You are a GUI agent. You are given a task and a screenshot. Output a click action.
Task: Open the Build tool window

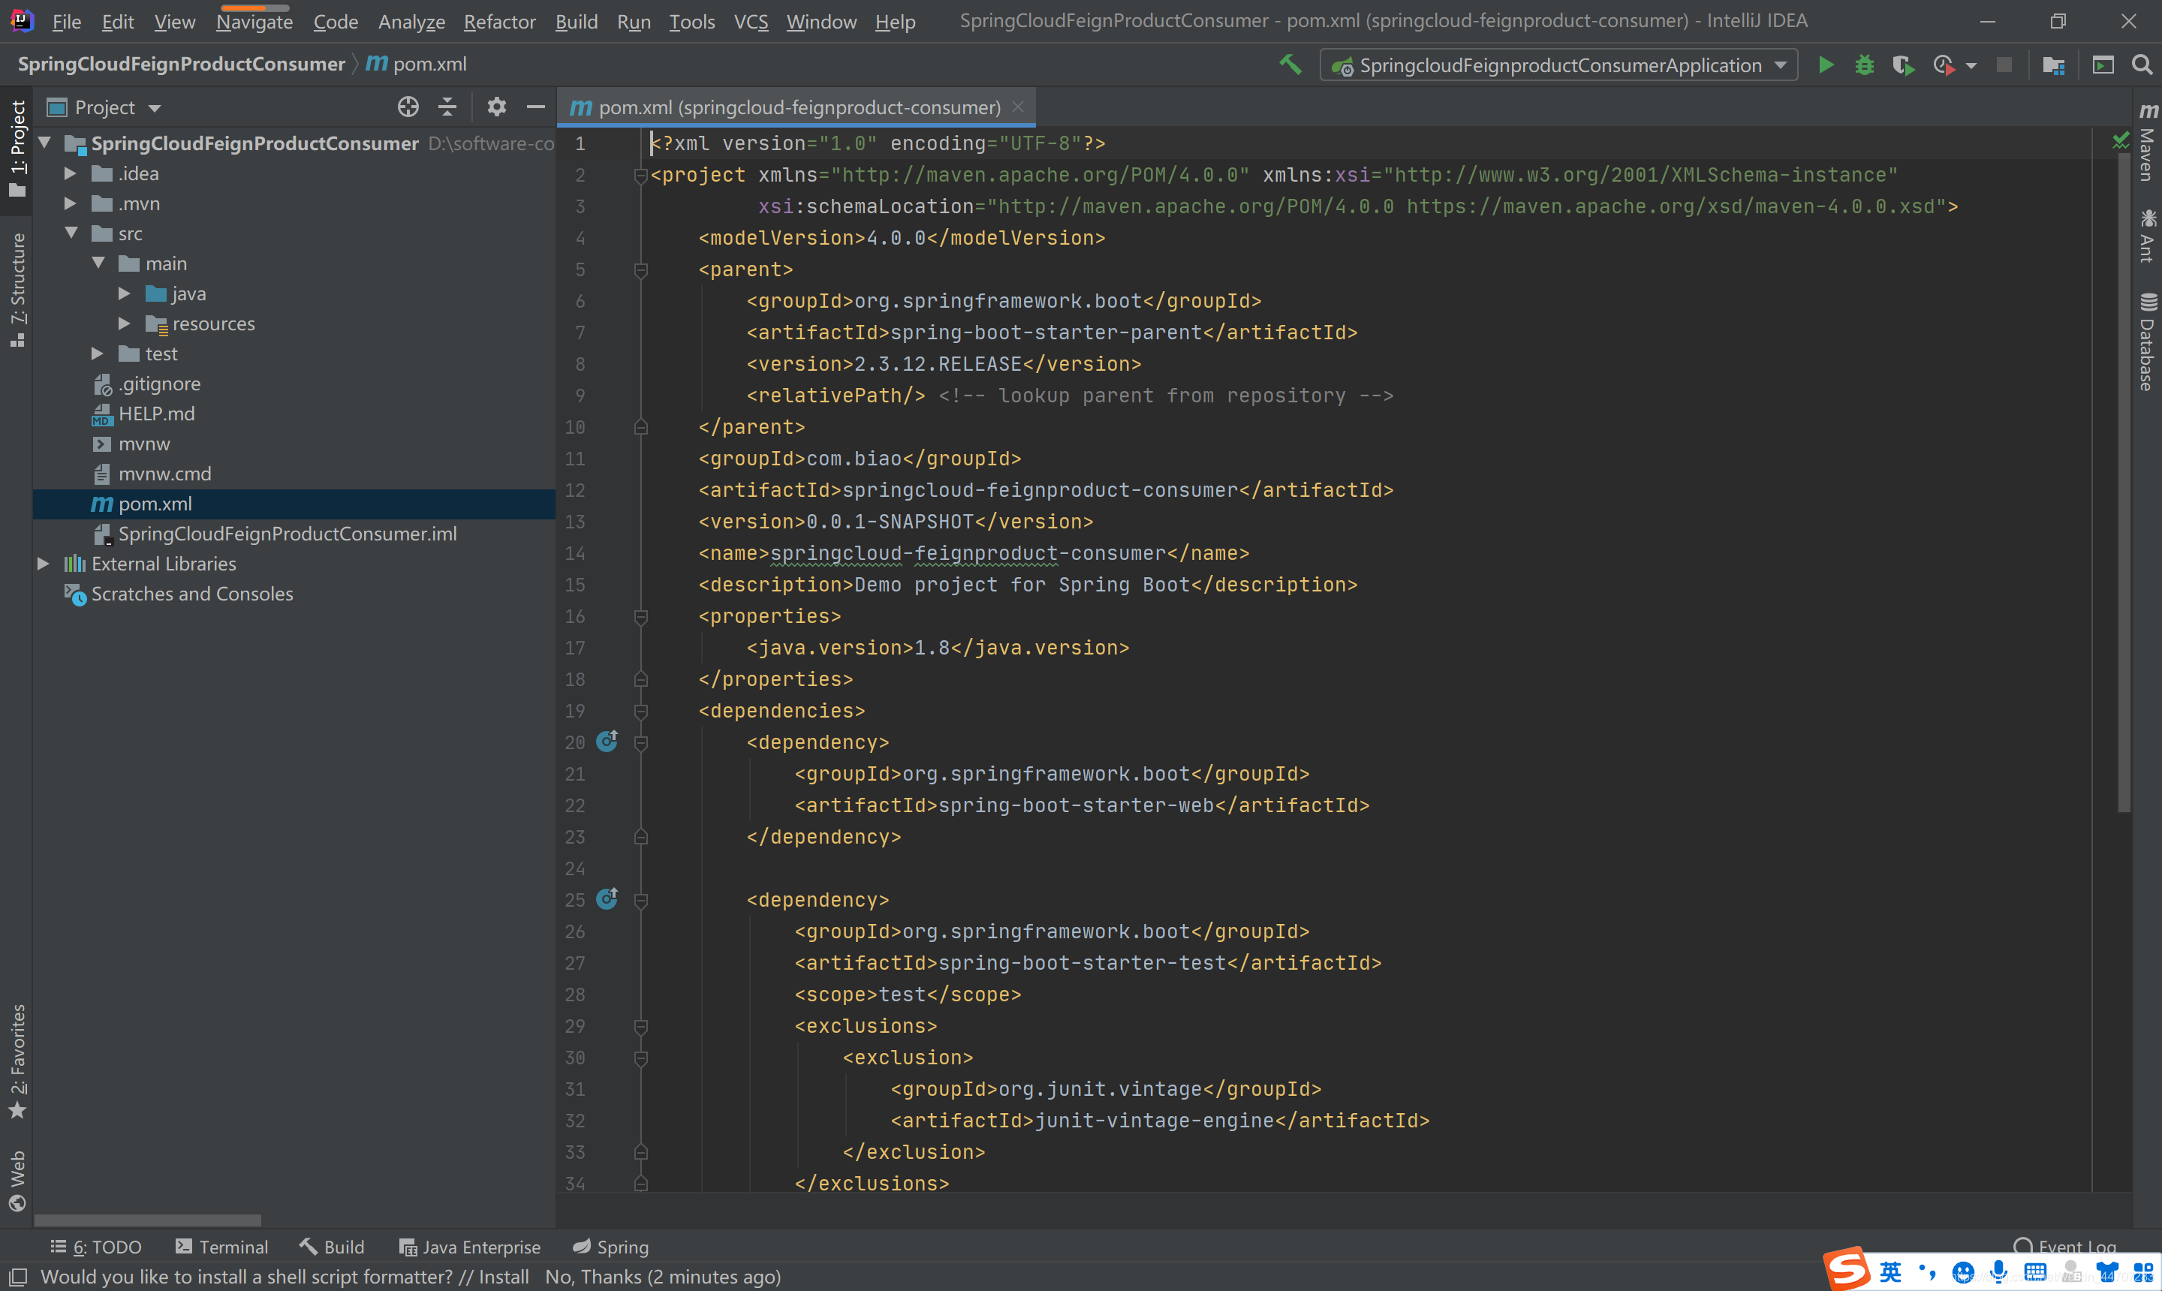332,1246
